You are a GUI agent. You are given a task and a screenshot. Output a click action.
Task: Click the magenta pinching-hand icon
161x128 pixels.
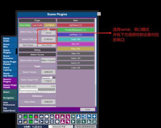click(68, 121)
